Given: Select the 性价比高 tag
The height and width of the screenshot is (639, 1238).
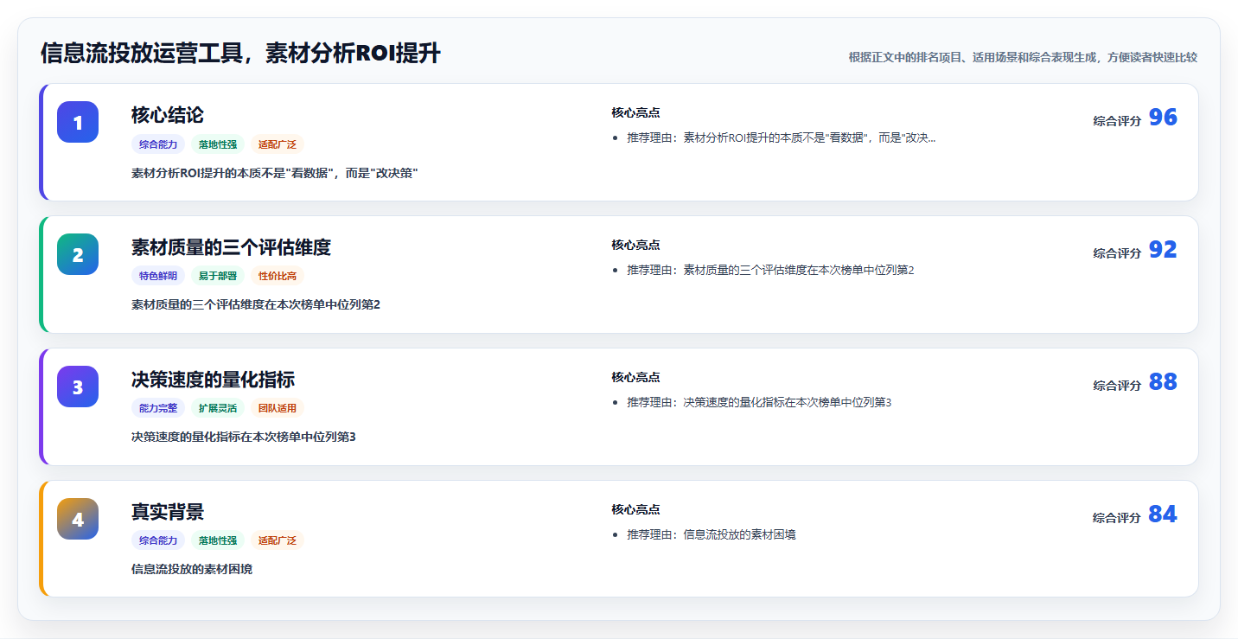Looking at the screenshot, I should [278, 276].
